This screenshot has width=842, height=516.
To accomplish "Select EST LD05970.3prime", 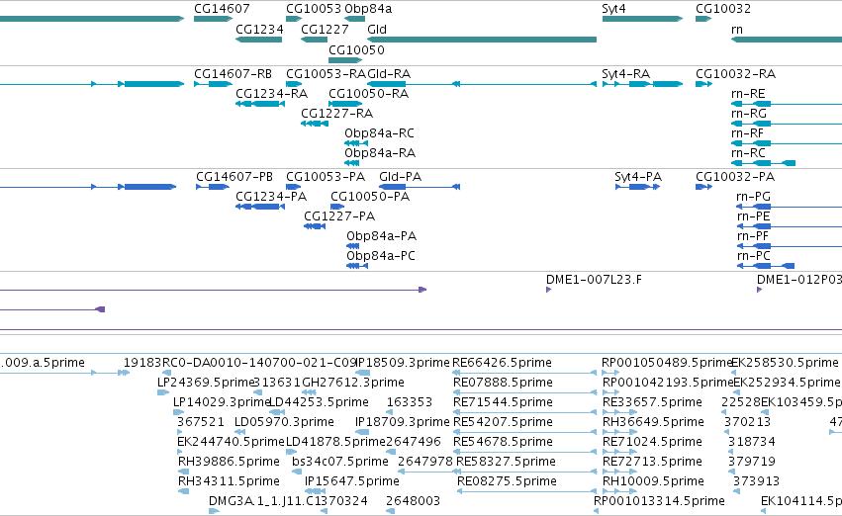I will coord(285,422).
